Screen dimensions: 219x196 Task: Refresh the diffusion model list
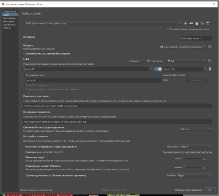coord(209,47)
